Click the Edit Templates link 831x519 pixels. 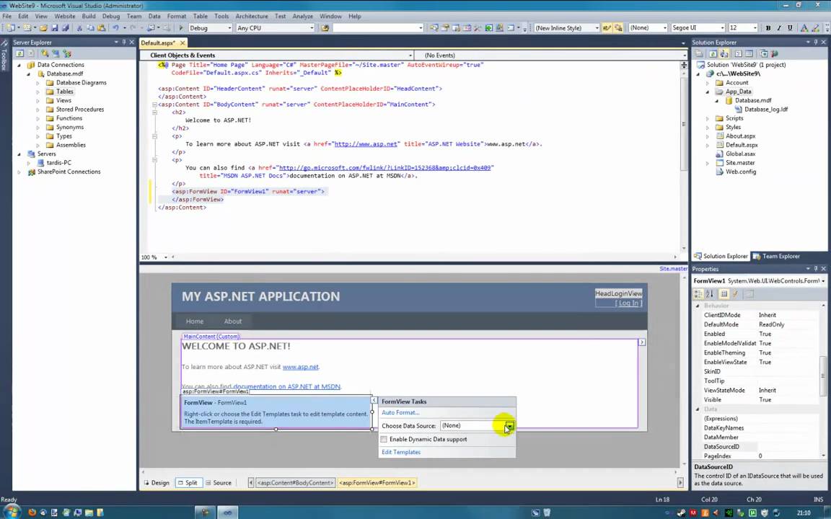click(401, 452)
